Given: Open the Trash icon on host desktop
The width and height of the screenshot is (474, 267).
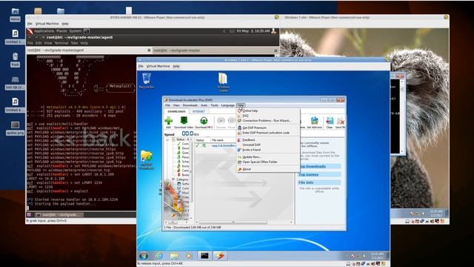Looking at the screenshot, I should [15, 60].
